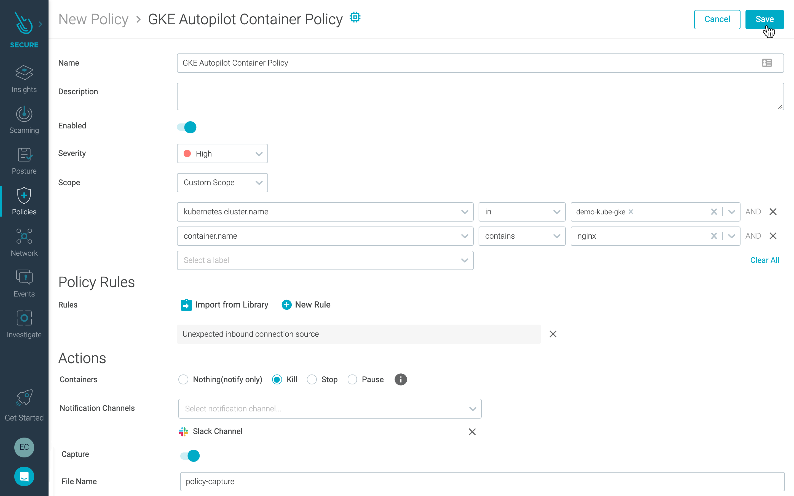Click the policy name input field

click(480, 63)
